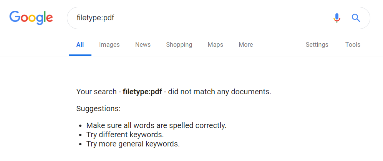This screenshot has height=161, width=383.
Task: Click the Tools button
Action: coord(353,44)
